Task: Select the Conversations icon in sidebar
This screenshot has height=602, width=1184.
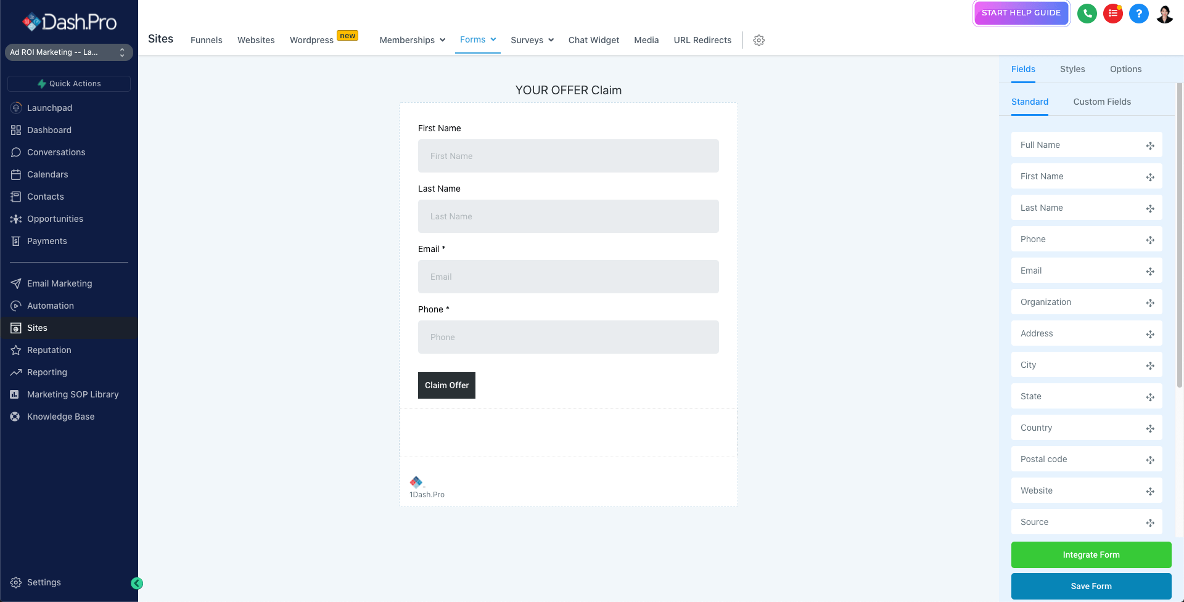Action: [x=16, y=152]
